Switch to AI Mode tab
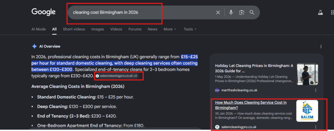This screenshot has width=334, height=131. pyautogui.click(x=38, y=29)
